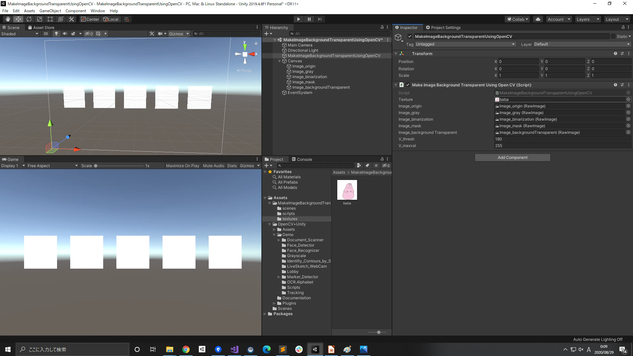
Task: Open the Shaded draw mode dropdown
Action: point(20,34)
